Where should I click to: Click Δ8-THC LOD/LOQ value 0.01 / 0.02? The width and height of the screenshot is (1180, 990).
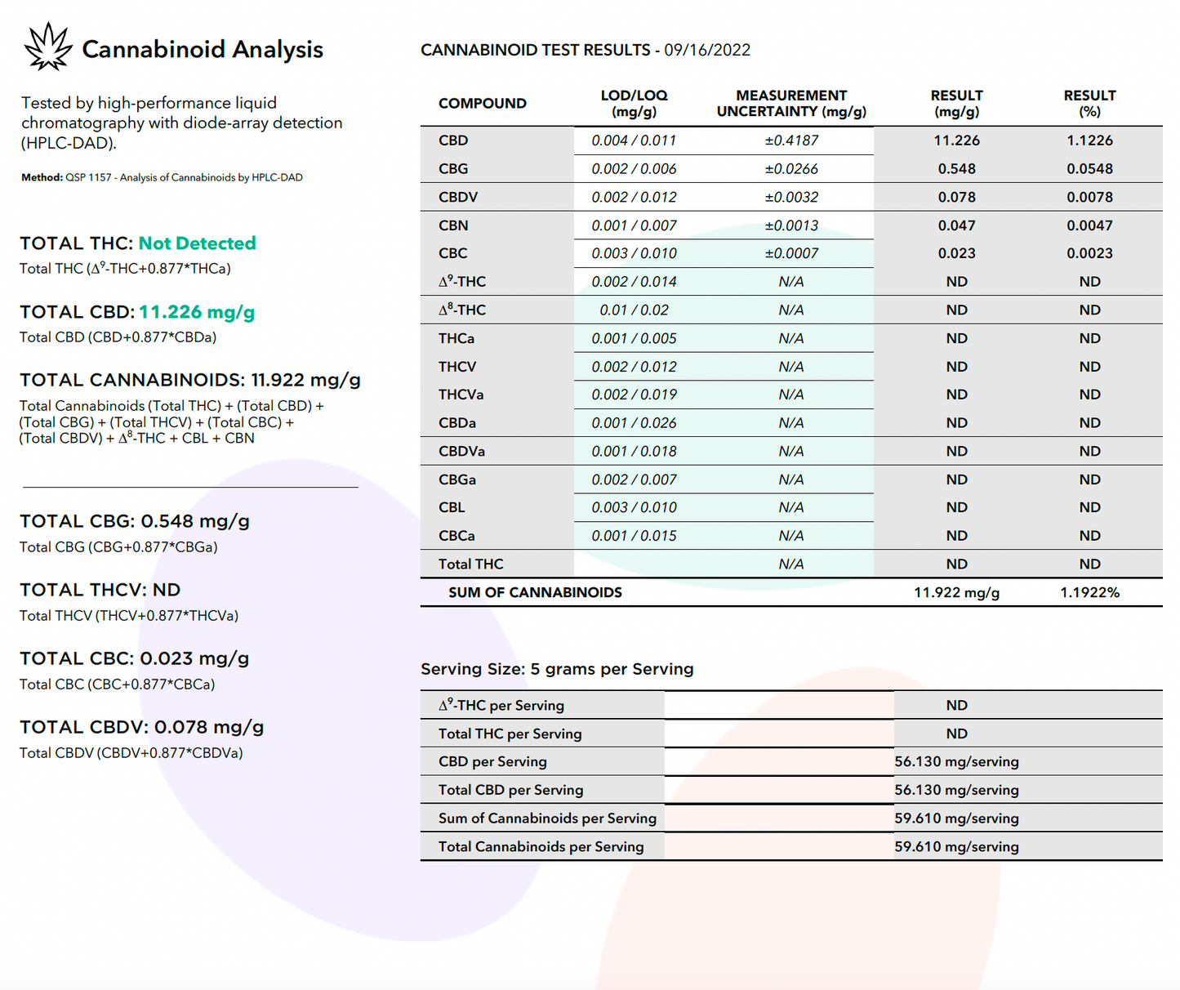point(635,310)
